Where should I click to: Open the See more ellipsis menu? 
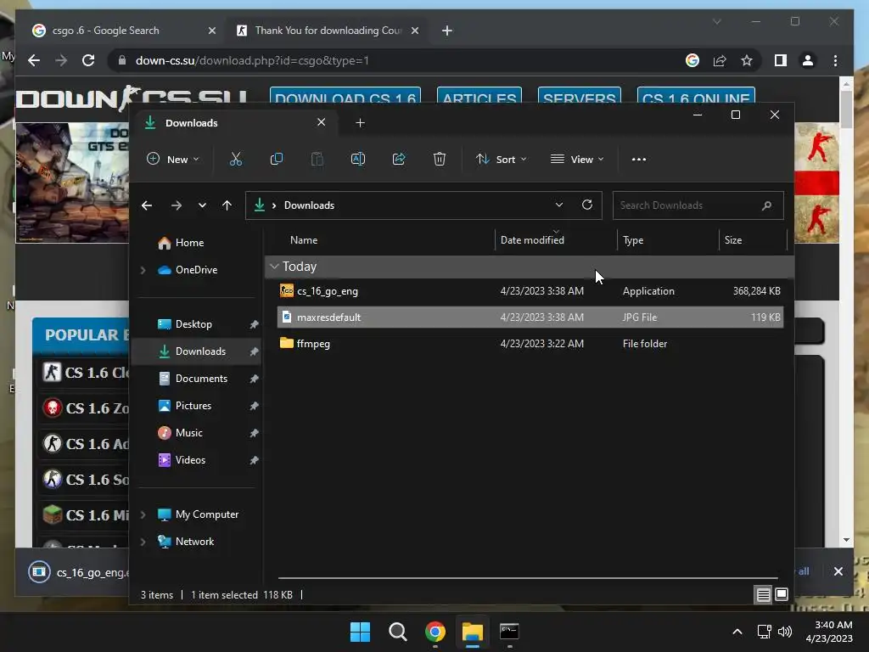coord(639,159)
